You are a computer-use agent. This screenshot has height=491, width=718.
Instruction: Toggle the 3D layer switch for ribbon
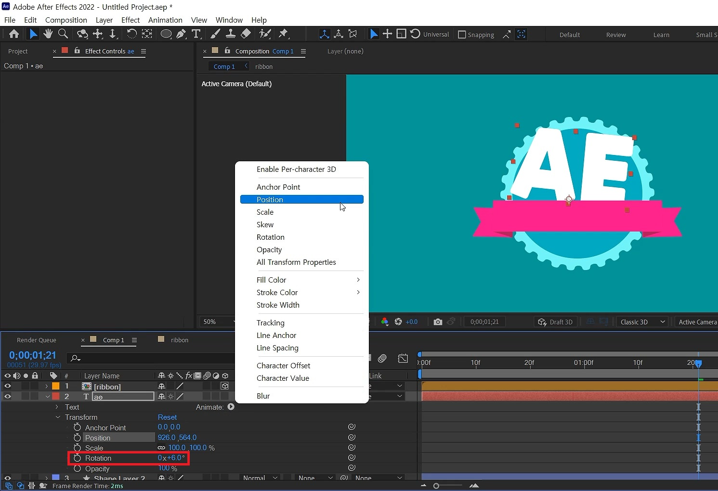click(x=225, y=386)
